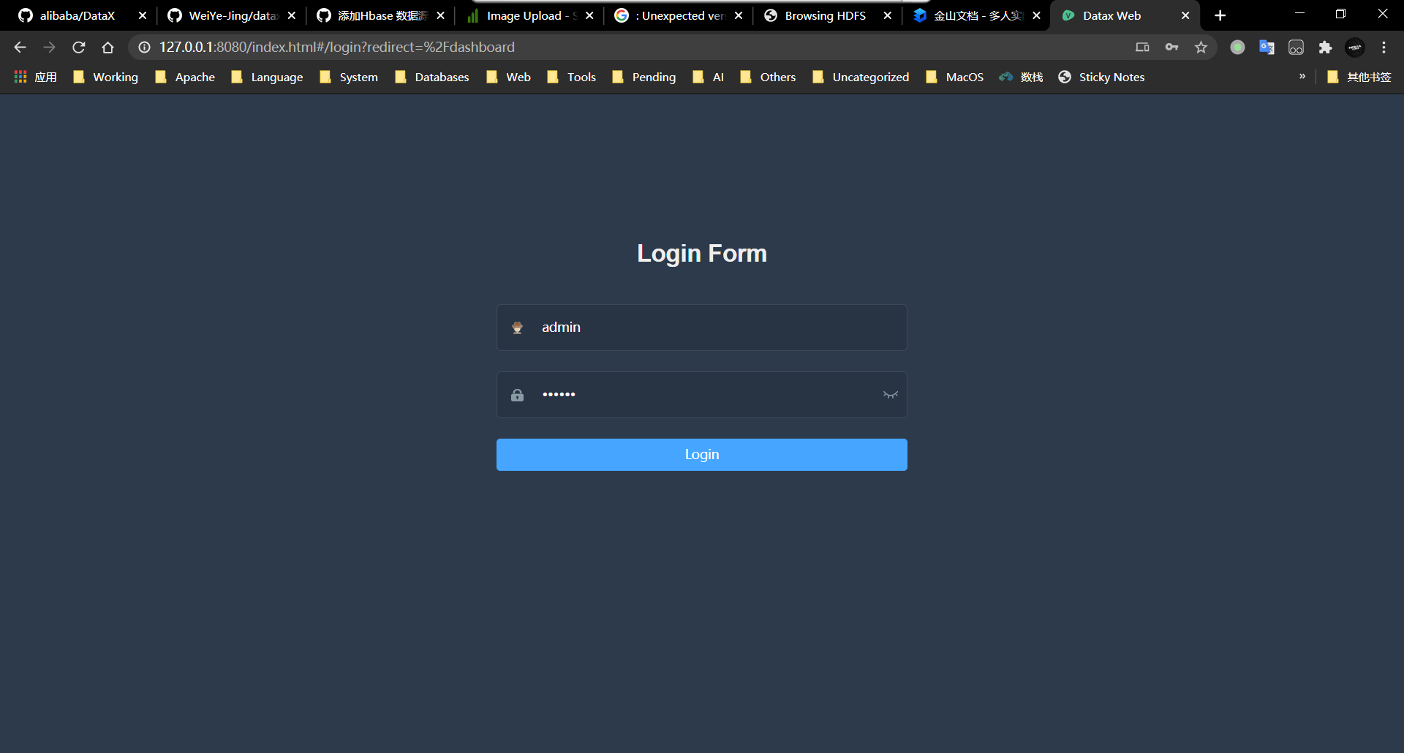The width and height of the screenshot is (1404, 753).
Task: Open the Chrome three-dot menu
Action: pos(1384,48)
